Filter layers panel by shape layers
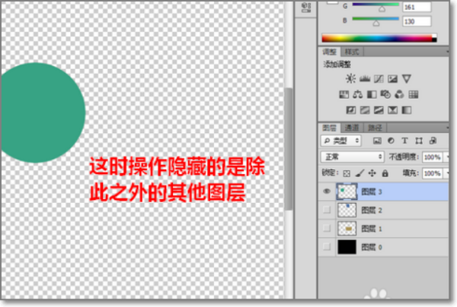 pos(419,141)
